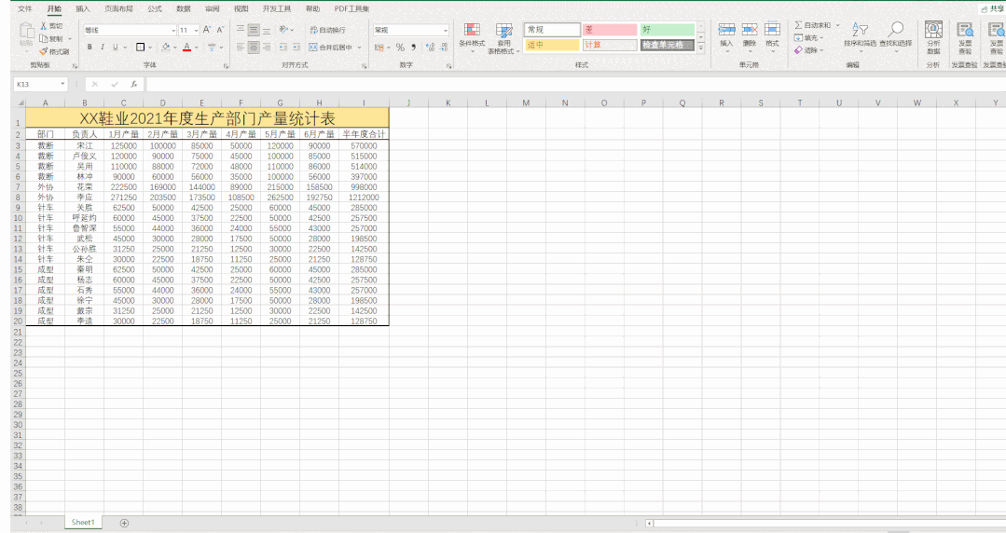Viewport: 1006px width, 533px height.
Task: Open font settings dialog launcher (字体)
Action: pos(226,66)
